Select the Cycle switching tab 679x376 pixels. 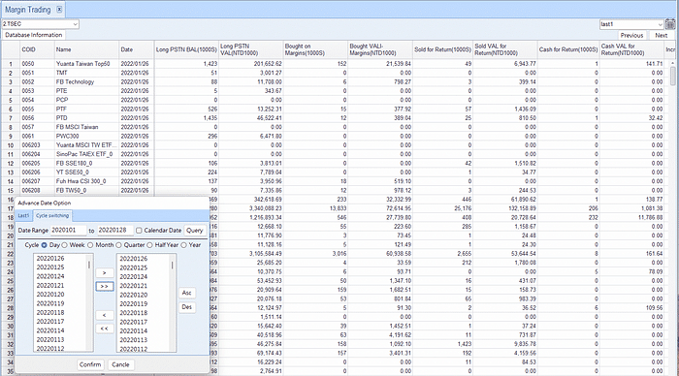(x=52, y=215)
